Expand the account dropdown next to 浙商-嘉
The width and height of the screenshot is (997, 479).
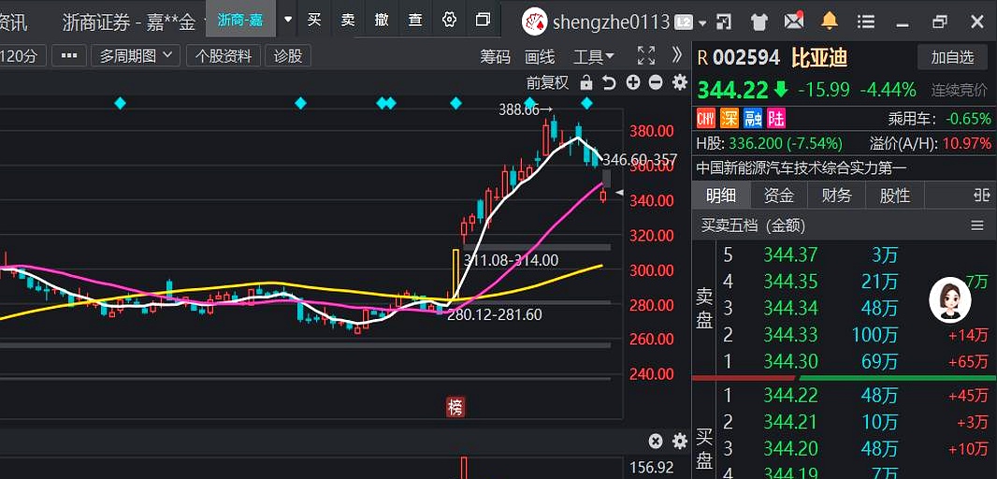(x=288, y=20)
